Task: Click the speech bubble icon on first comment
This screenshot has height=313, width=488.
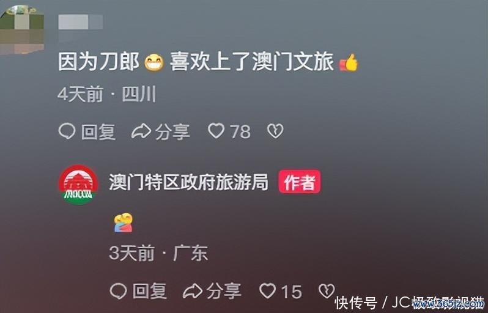Action: 67,131
